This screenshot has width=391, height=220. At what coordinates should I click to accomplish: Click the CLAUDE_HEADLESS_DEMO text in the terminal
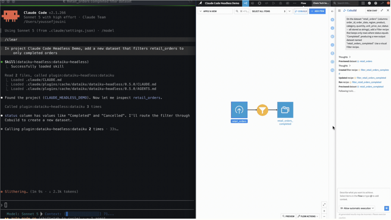tap(66, 98)
